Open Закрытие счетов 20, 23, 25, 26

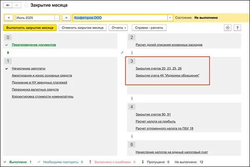(x=159, y=68)
